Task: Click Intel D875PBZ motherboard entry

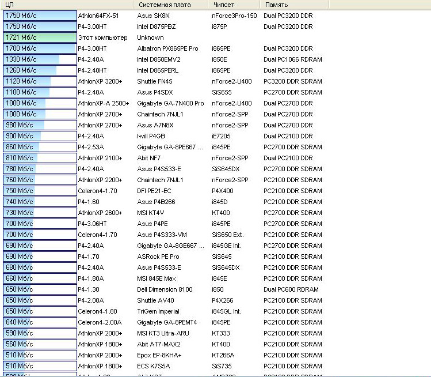Action: [156, 27]
